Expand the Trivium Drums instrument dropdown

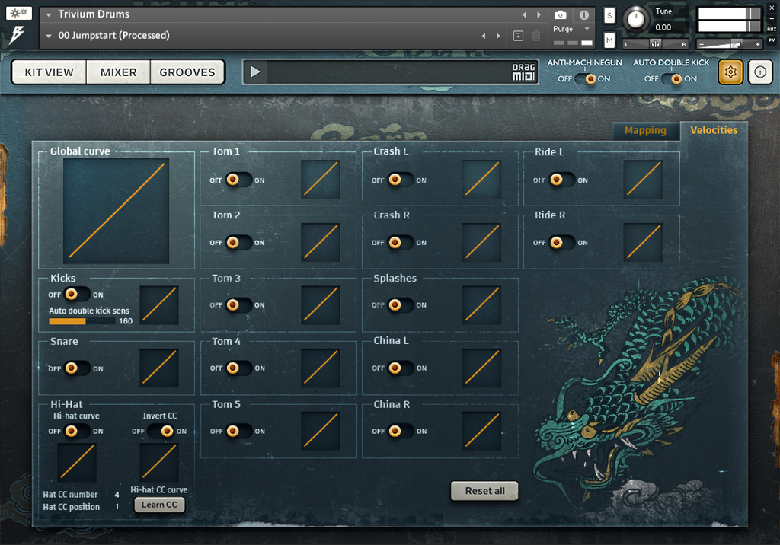tap(49, 15)
